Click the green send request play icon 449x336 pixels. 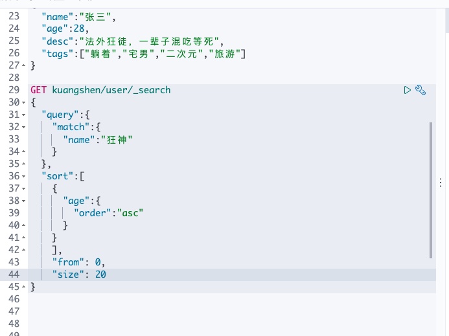point(408,90)
